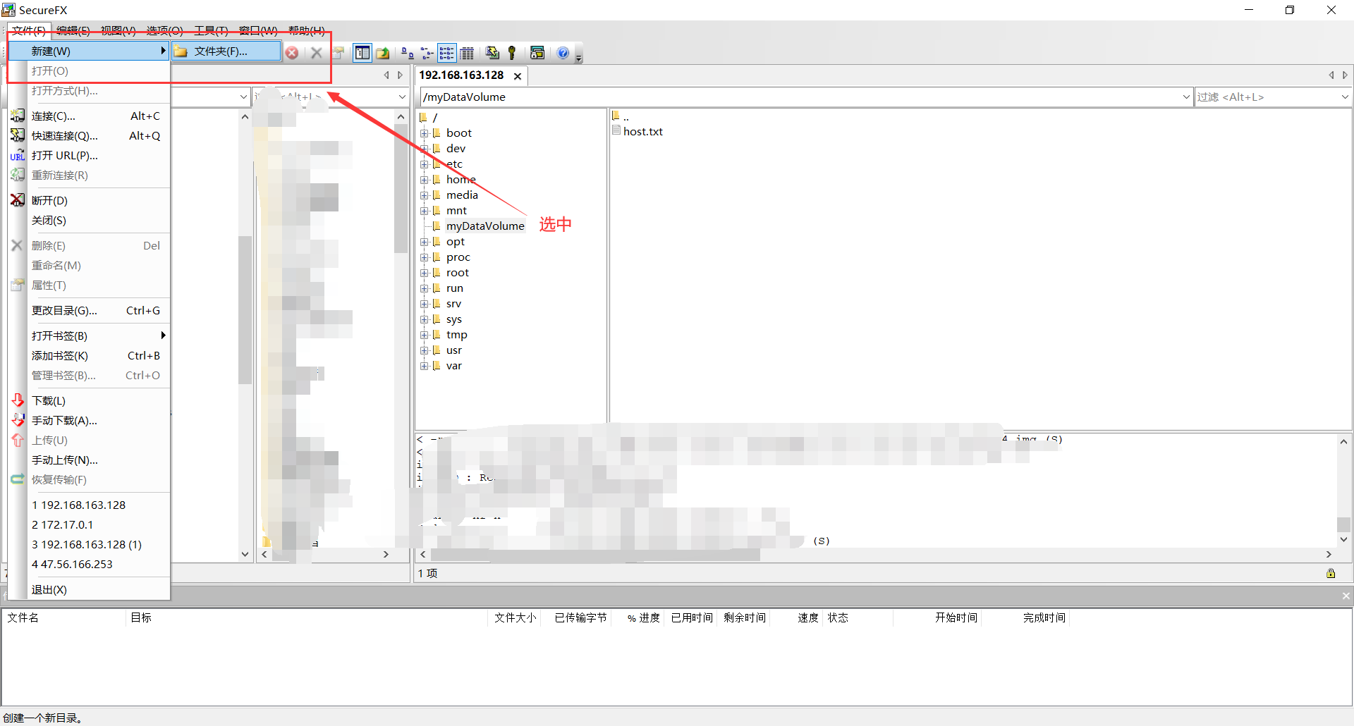Choose 手动上传(N)... entry
The width and height of the screenshot is (1354, 726).
89,460
